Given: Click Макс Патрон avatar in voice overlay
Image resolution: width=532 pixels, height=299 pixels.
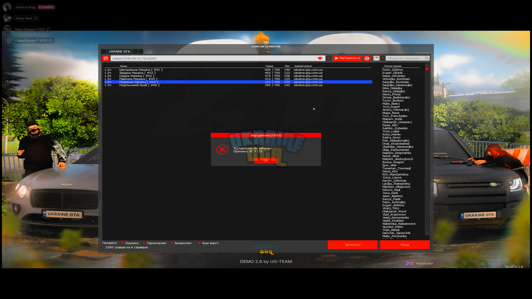Looking at the screenshot, I should (7, 29).
